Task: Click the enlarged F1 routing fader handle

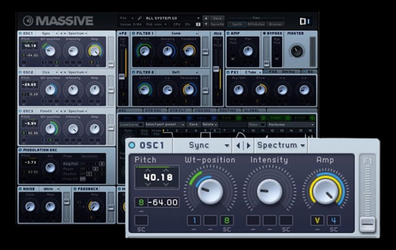Action: tap(368, 225)
